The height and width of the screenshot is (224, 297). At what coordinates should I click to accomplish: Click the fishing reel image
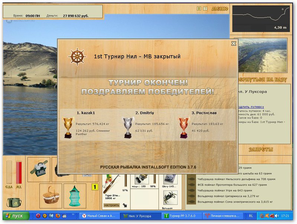[x=142, y=179]
